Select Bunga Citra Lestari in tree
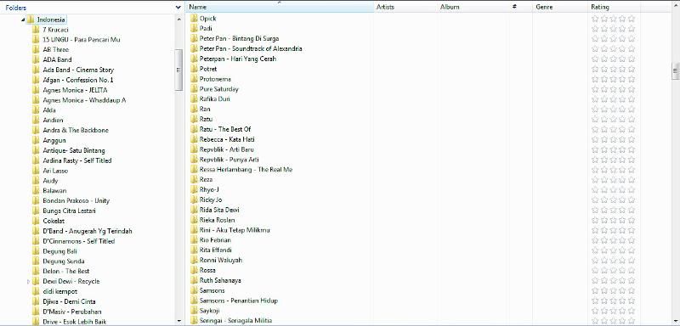Screen dimensions: 680x326 click(x=70, y=211)
